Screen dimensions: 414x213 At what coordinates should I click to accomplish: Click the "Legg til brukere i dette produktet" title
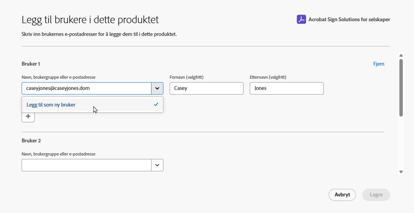90,20
